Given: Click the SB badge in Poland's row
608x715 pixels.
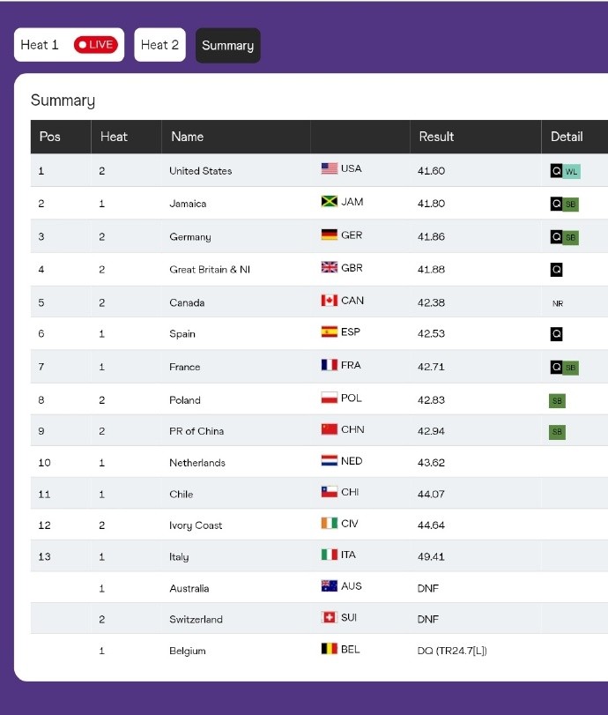Looking at the screenshot, I should (x=557, y=401).
